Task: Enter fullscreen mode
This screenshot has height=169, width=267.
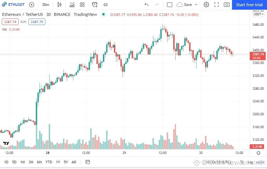Action: (x=216, y=5)
